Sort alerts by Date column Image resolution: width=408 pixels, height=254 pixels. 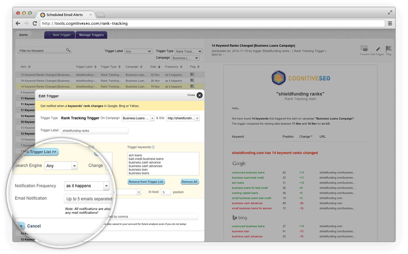[x=155, y=67]
